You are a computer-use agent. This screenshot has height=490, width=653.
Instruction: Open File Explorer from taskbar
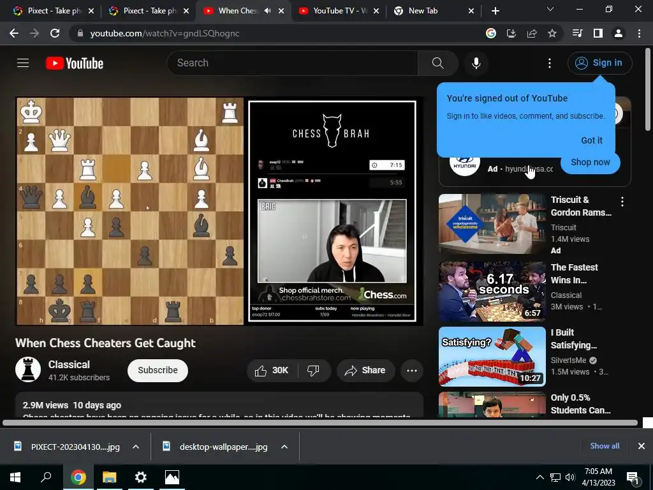point(109,477)
